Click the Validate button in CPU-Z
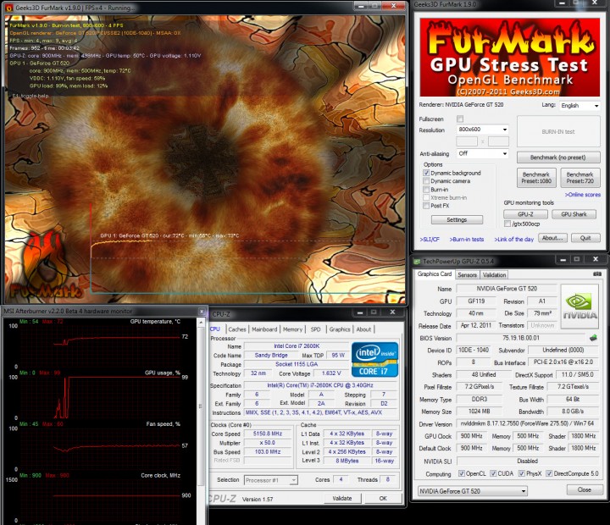Viewport: 610px width, 525px height. pos(342,498)
